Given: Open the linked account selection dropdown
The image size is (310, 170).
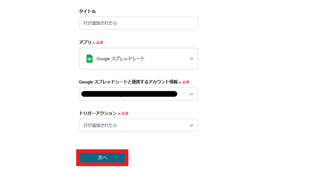Looking at the screenshot, I should coord(138,94).
